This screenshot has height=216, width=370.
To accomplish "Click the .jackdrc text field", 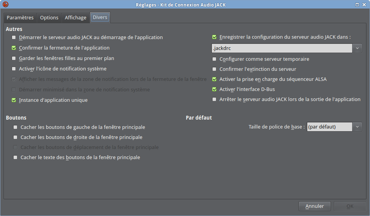I will [282, 48].
